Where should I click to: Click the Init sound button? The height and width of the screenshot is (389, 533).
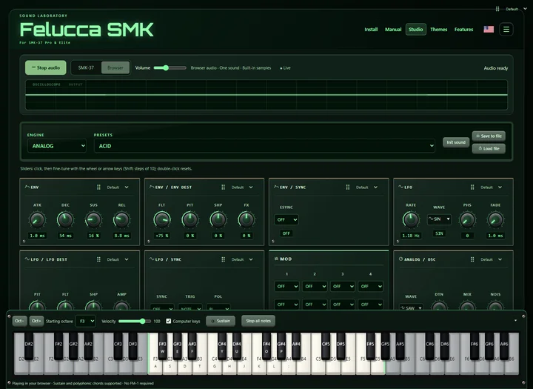pos(456,142)
